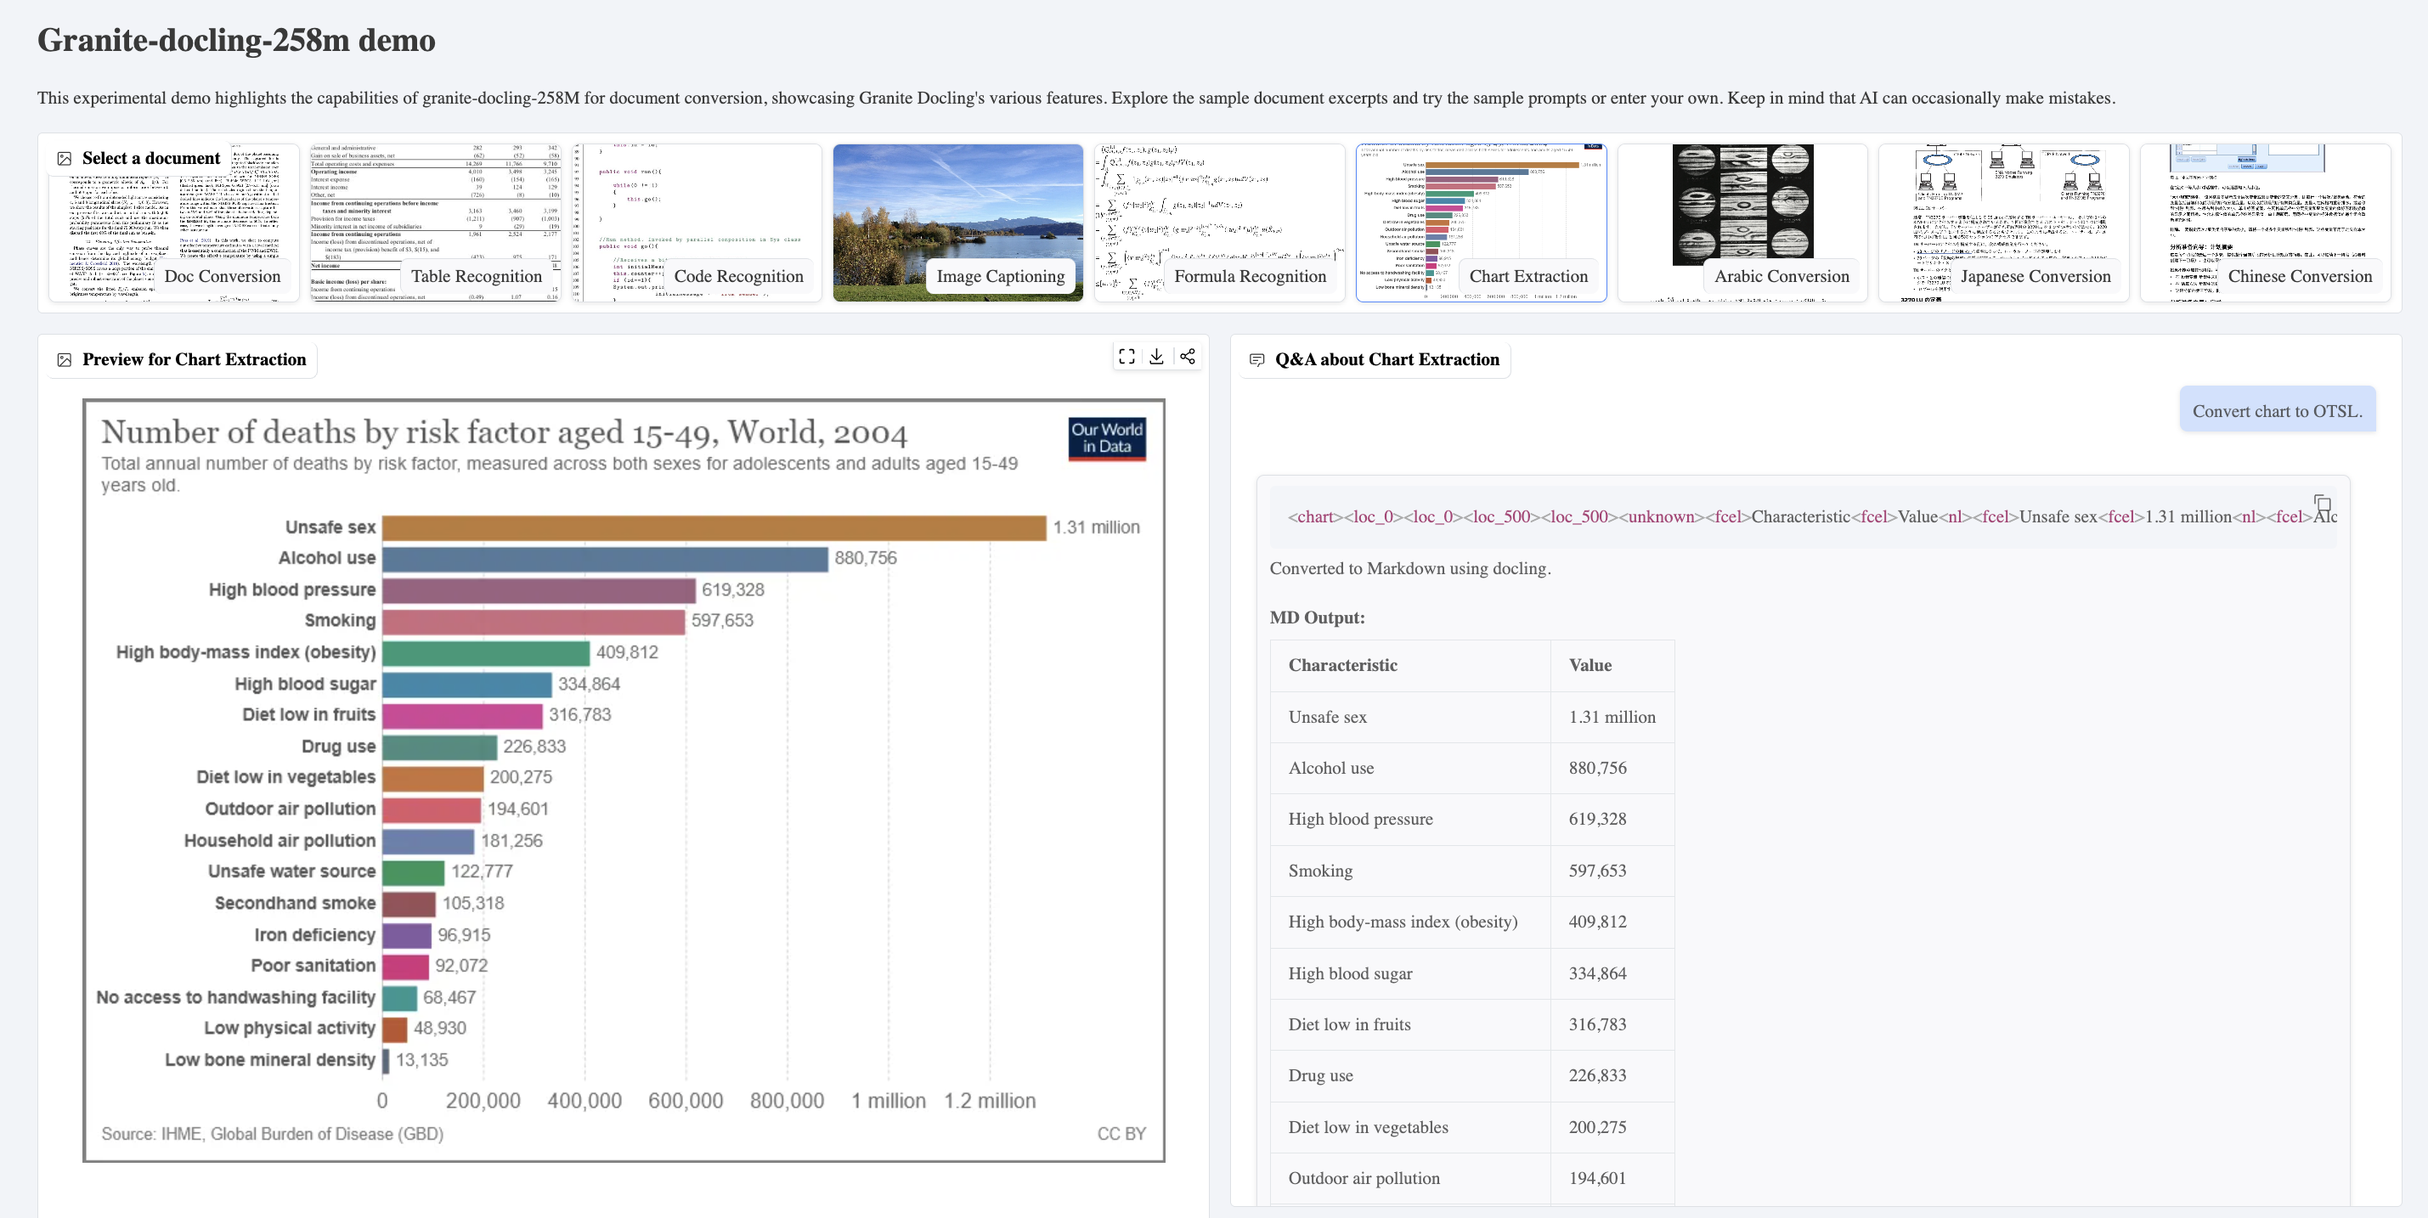2428x1218 pixels.
Task: Click the image icon beside Preview label
Action: tap(64, 360)
